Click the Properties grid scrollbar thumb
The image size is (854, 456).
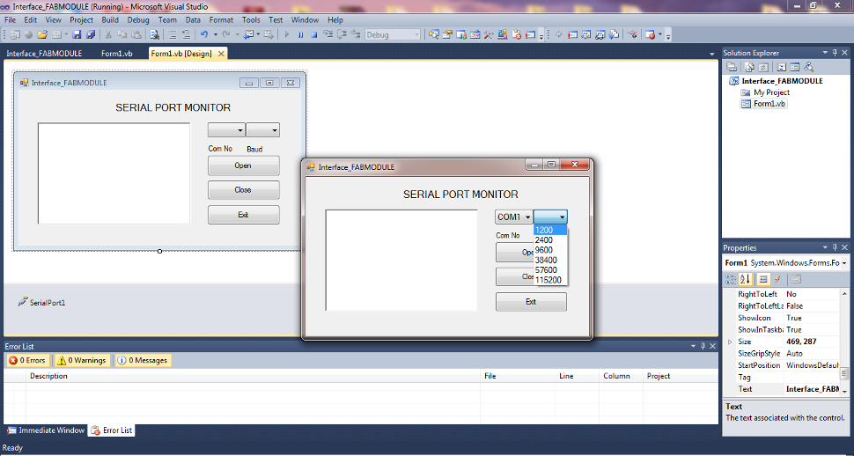tap(844, 374)
